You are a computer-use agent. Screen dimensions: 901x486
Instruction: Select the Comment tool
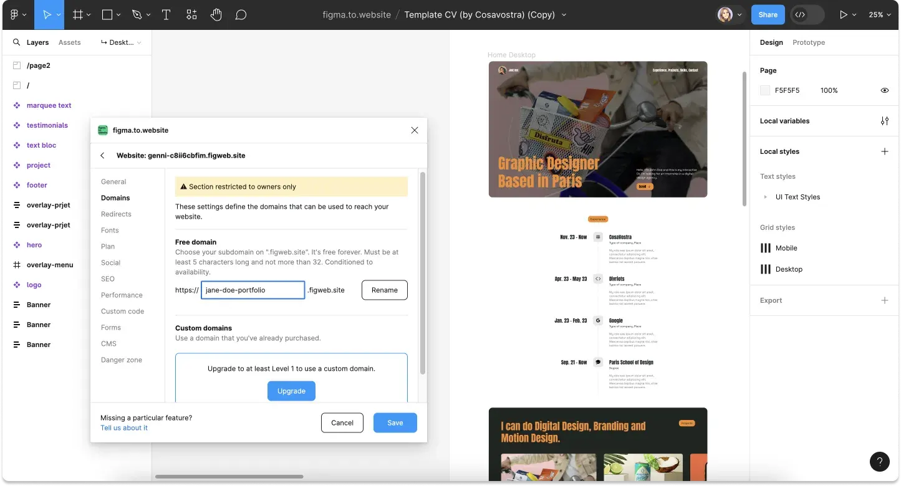click(241, 15)
